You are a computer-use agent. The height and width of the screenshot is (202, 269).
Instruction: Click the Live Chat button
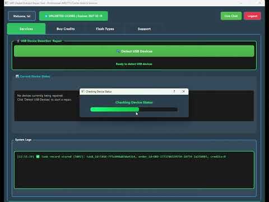click(231, 16)
